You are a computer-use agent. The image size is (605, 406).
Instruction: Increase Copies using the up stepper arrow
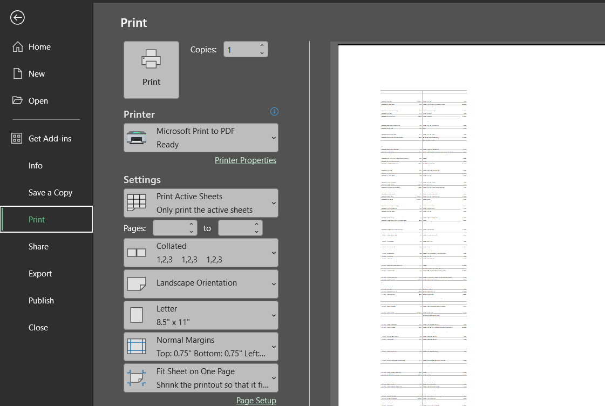coord(262,46)
